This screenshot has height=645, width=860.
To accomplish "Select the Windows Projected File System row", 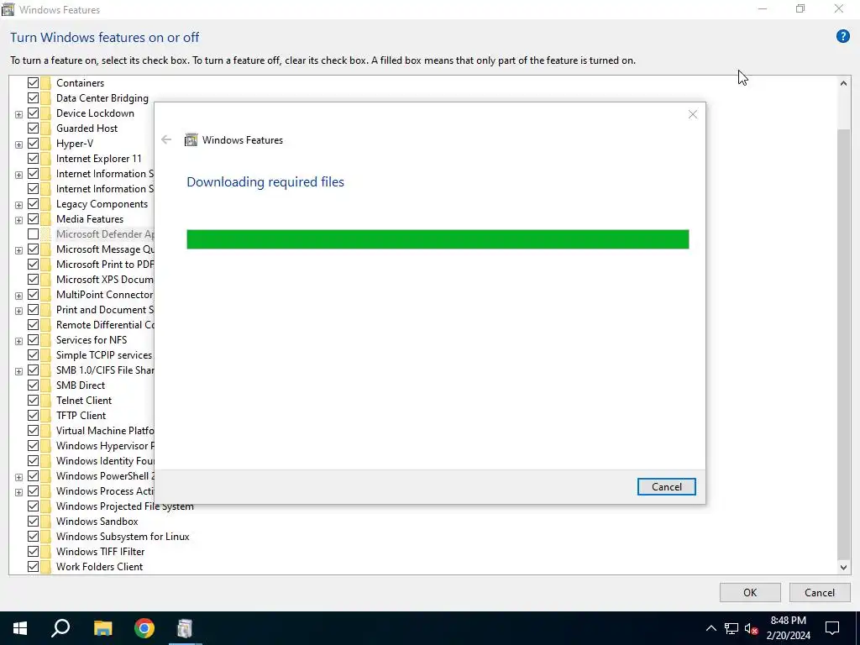I will 125,506.
